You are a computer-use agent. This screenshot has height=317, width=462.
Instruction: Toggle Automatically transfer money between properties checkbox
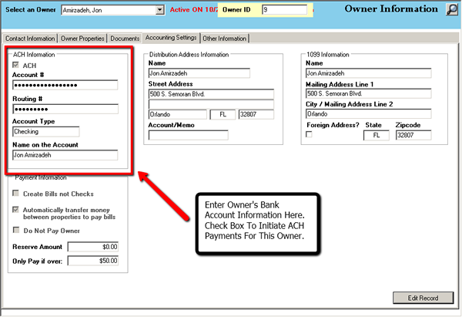15,210
